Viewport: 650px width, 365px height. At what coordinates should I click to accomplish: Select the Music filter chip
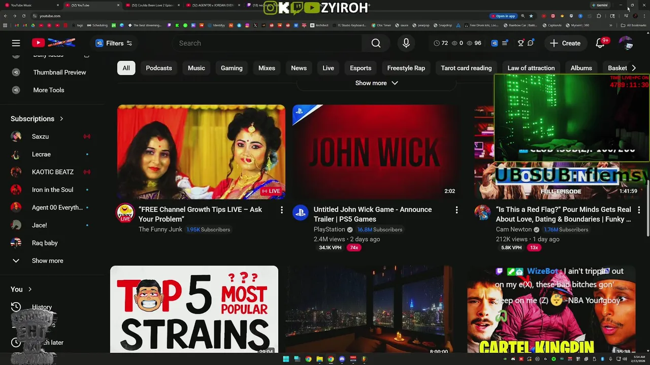click(197, 68)
